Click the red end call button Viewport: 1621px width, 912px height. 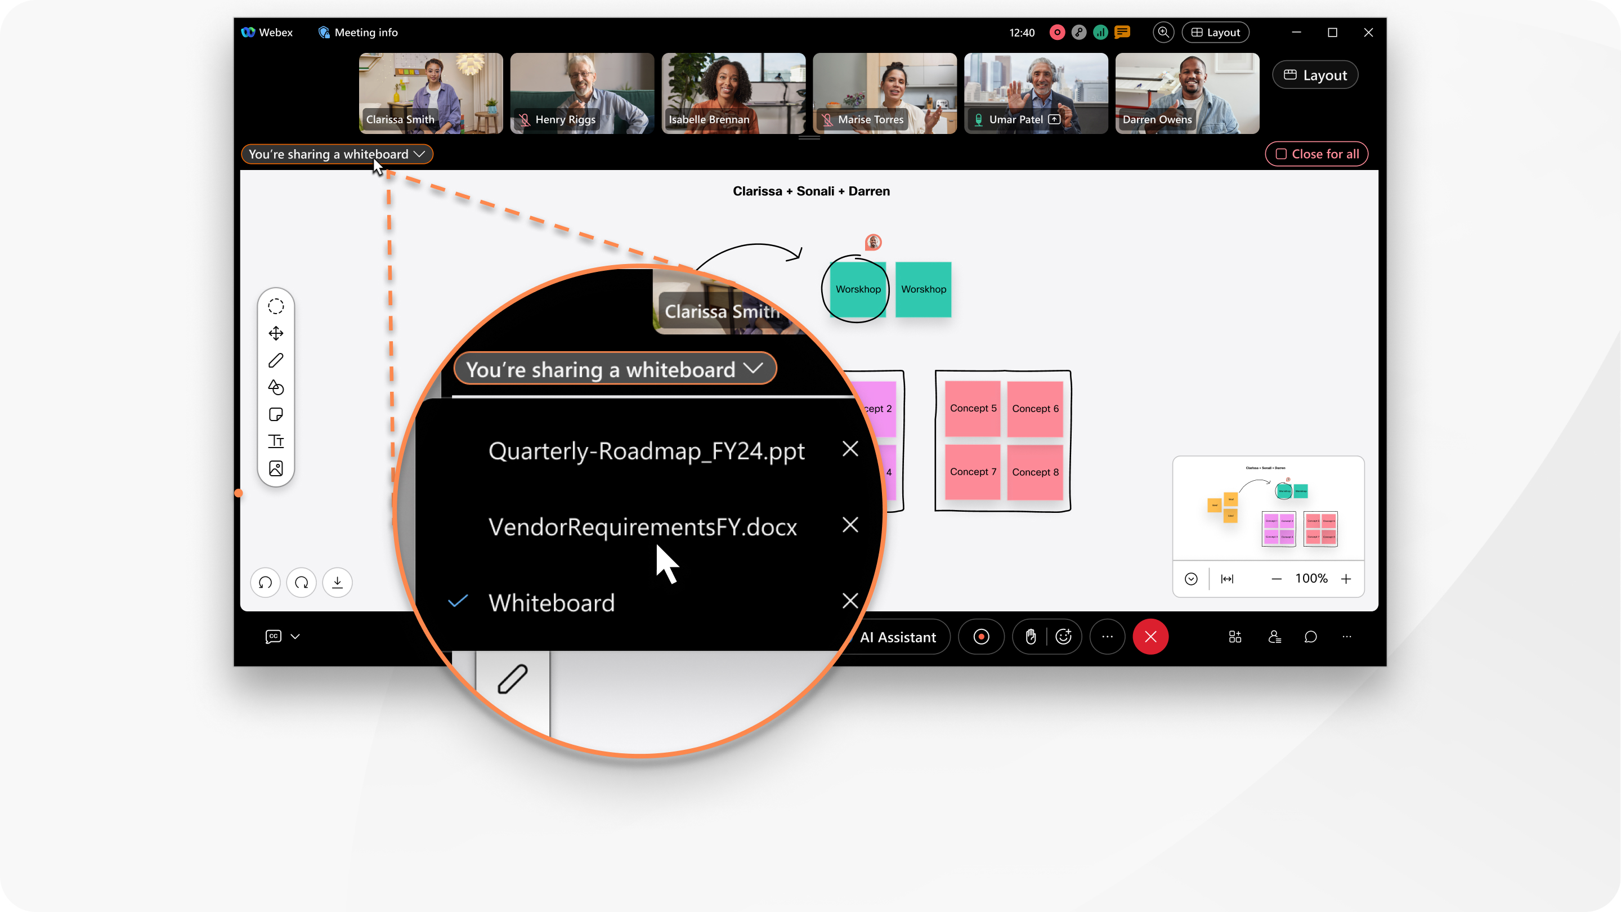(1150, 636)
